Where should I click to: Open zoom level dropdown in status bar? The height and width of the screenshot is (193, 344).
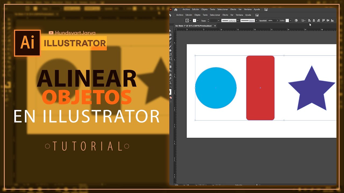coord(184,185)
